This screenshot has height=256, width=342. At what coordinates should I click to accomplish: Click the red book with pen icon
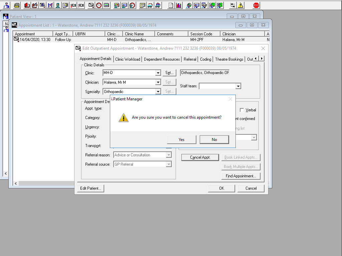tap(35, 5)
